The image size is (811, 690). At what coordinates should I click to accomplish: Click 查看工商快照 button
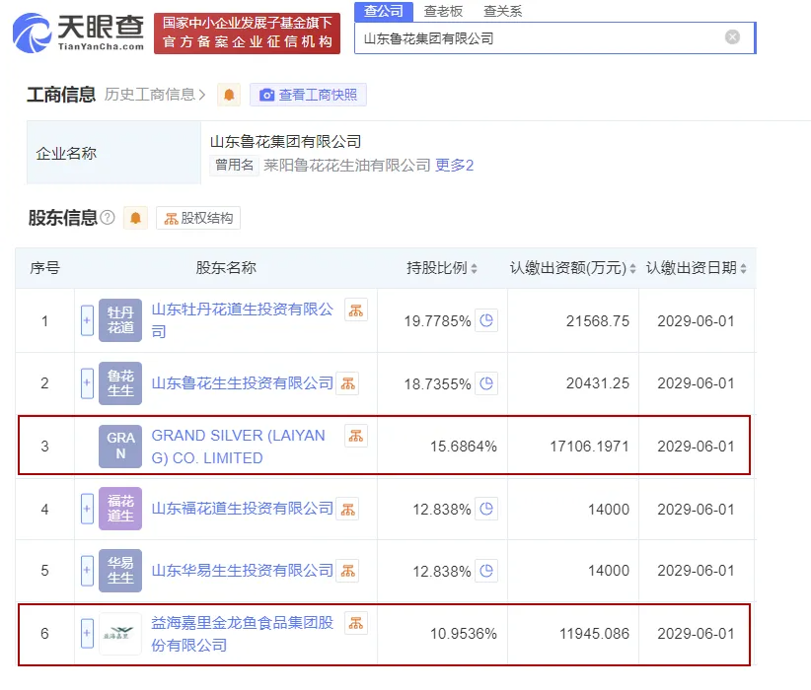pos(308,95)
